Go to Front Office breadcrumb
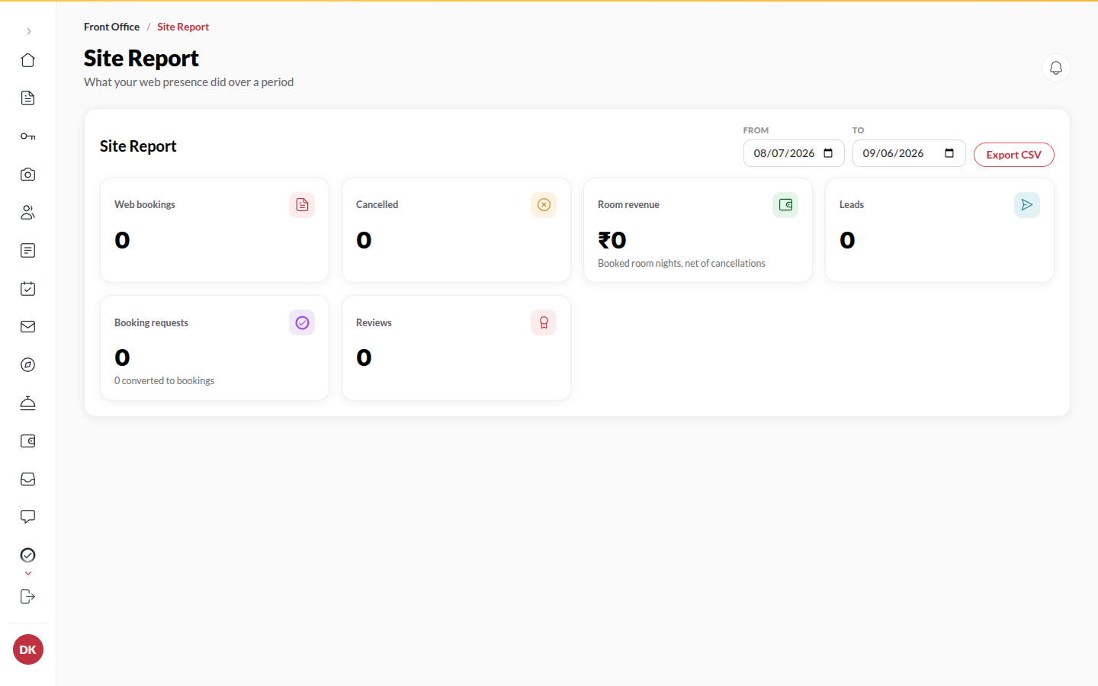Viewport: 1098px width, 686px height. pyautogui.click(x=111, y=27)
